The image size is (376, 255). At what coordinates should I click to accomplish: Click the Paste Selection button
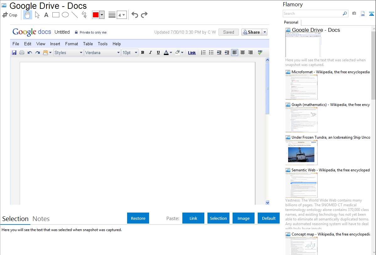point(218,218)
